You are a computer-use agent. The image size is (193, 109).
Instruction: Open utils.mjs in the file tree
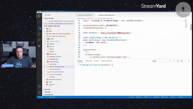click(52, 77)
